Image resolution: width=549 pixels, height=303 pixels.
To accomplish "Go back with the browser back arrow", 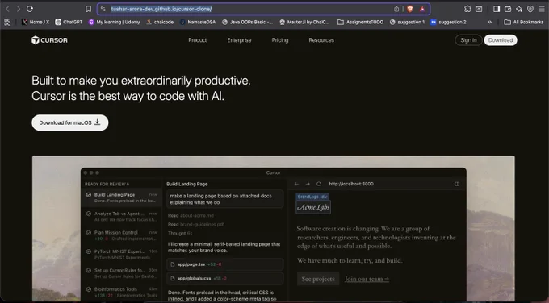I will pos(7,9).
